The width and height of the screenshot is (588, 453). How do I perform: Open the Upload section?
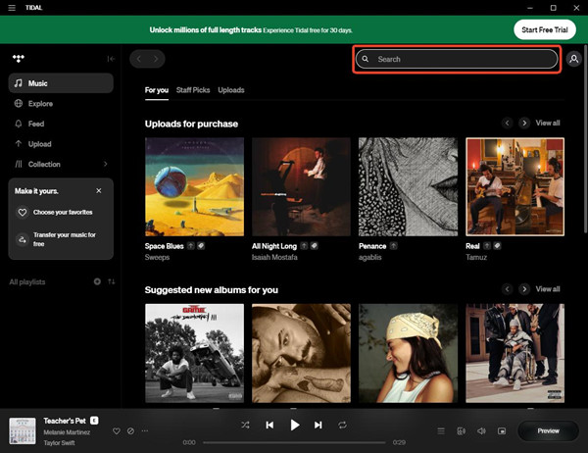(61, 144)
